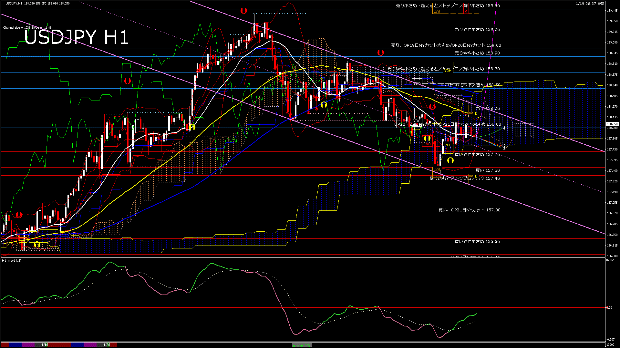
Task: Click the blue session color block in the bottom bar
Action: click(x=15, y=345)
